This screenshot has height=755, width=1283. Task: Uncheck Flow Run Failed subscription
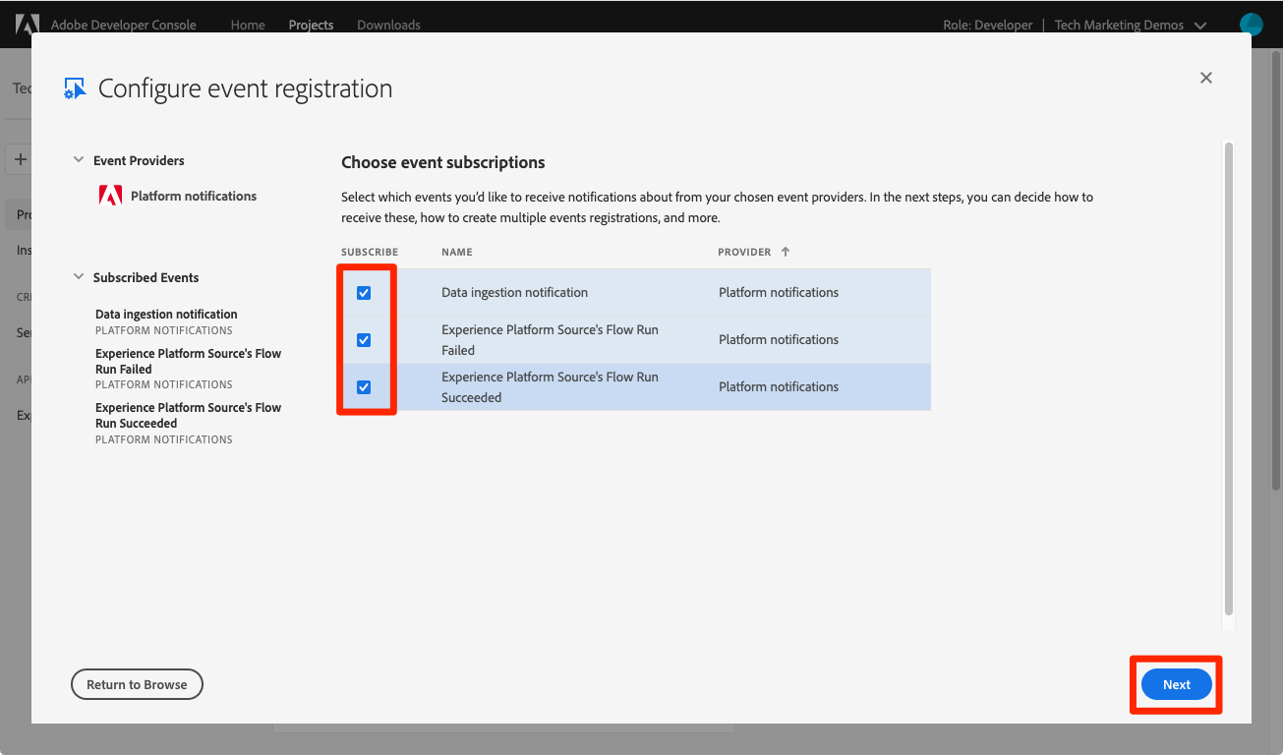coord(364,340)
